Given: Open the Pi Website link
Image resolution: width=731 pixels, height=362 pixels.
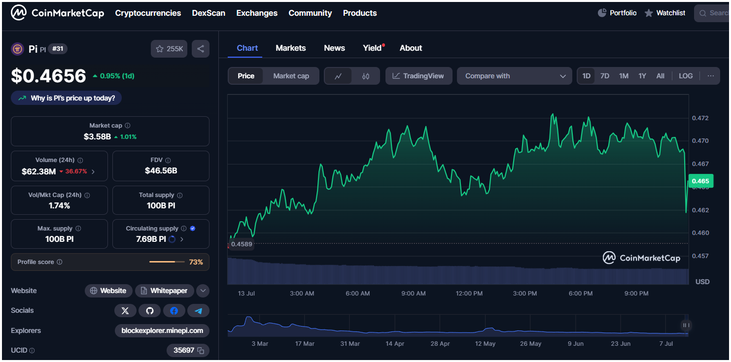Looking at the screenshot, I should [x=108, y=291].
